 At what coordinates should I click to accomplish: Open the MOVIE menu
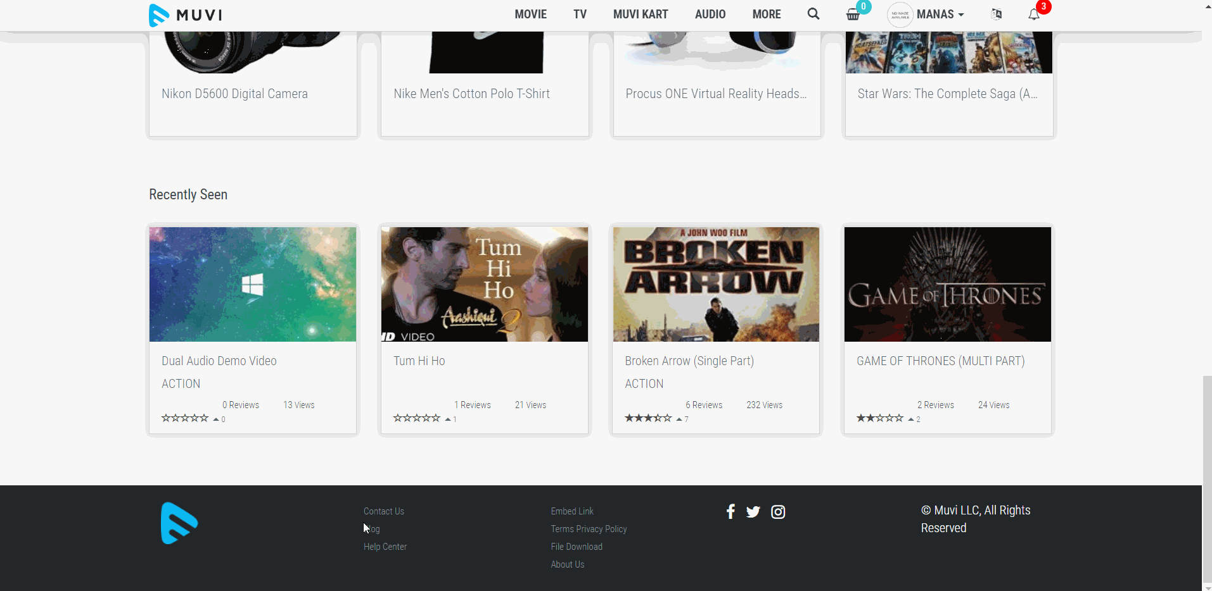pyautogui.click(x=531, y=15)
